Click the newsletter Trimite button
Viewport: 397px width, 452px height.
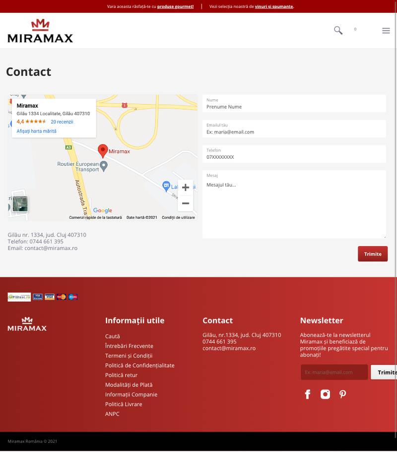coord(384,372)
